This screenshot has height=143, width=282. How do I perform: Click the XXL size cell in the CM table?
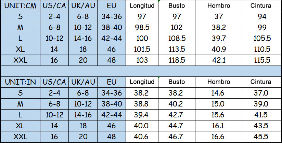click(20, 60)
